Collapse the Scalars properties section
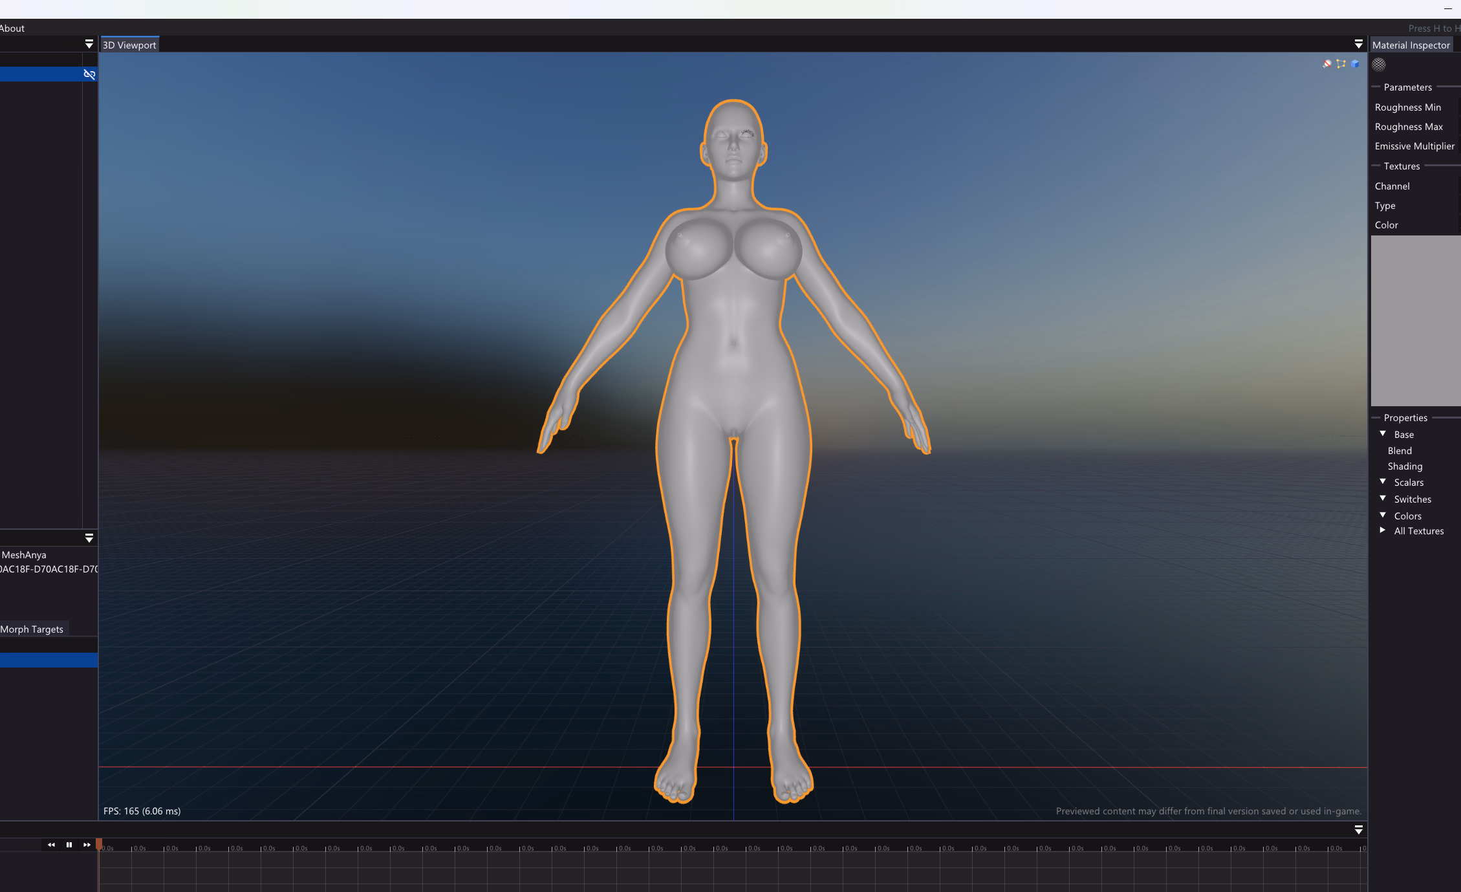The height and width of the screenshot is (892, 1461). 1383,482
